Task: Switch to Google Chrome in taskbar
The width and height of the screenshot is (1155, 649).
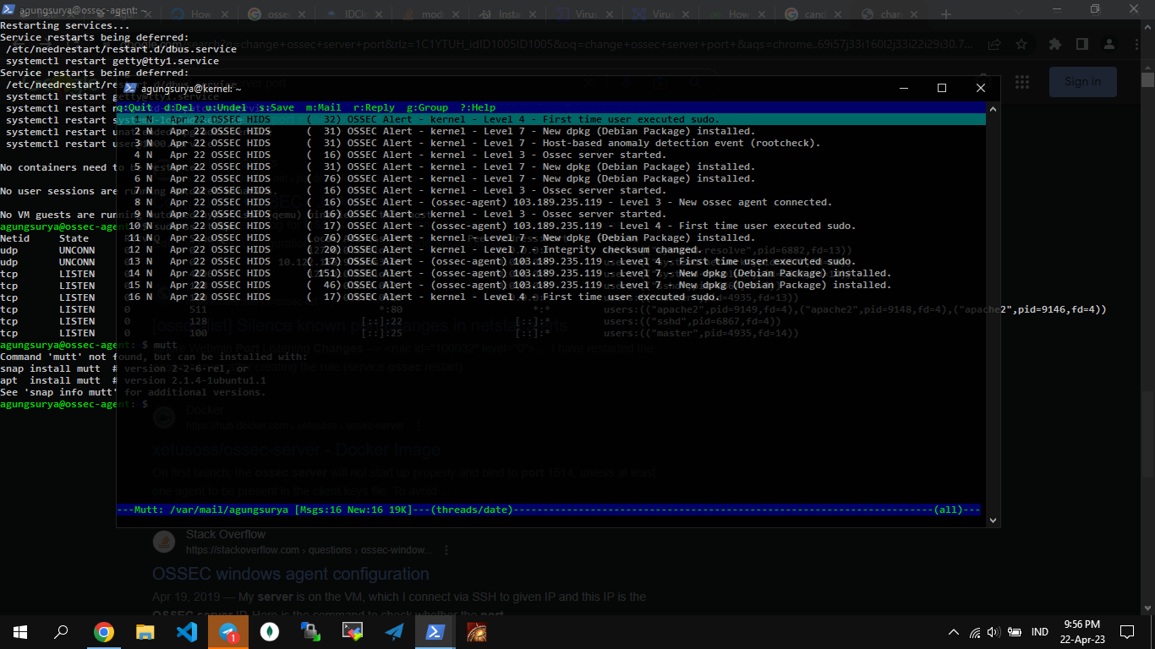Action: click(104, 631)
